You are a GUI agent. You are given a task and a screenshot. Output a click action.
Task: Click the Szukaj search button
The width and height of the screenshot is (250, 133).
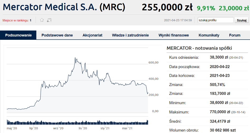[x=242, y=20]
